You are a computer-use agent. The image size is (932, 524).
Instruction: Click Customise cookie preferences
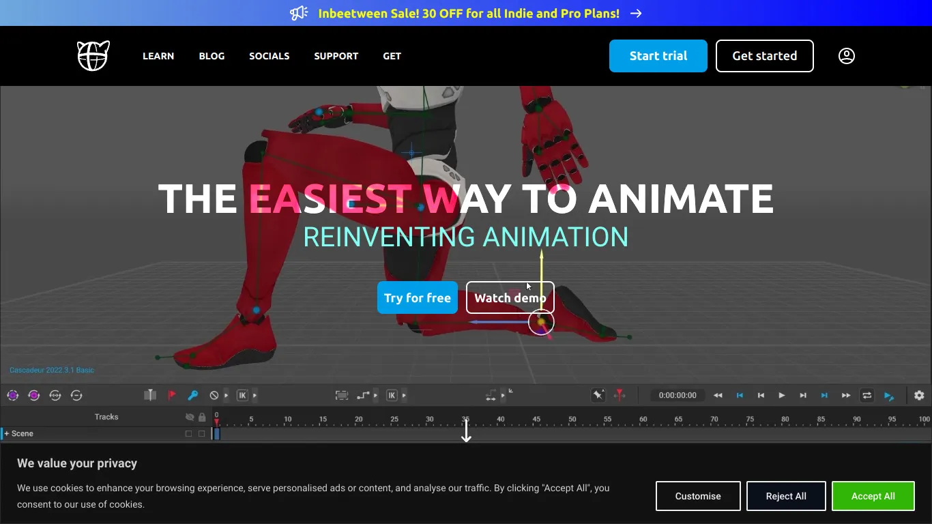(x=698, y=496)
